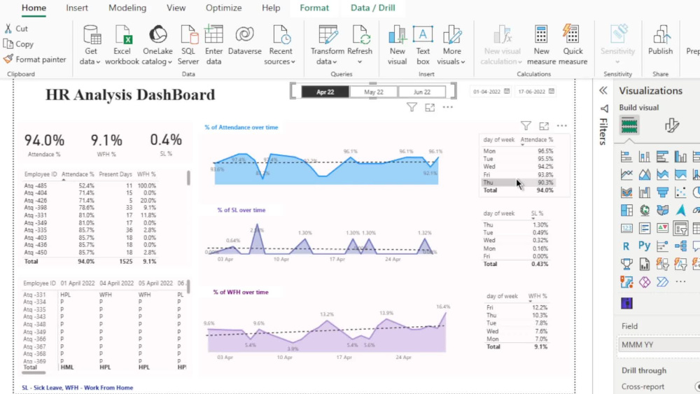The width and height of the screenshot is (700, 394).
Task: Open calendar picker for the start date
Action: pos(507,92)
